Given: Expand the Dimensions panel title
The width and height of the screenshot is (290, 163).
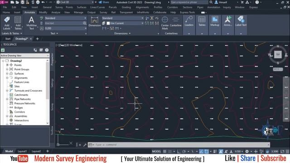Looking at the screenshot, I should 122,34.
